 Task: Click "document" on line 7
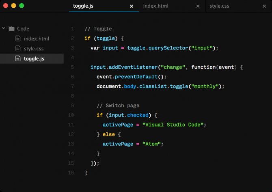109,86
